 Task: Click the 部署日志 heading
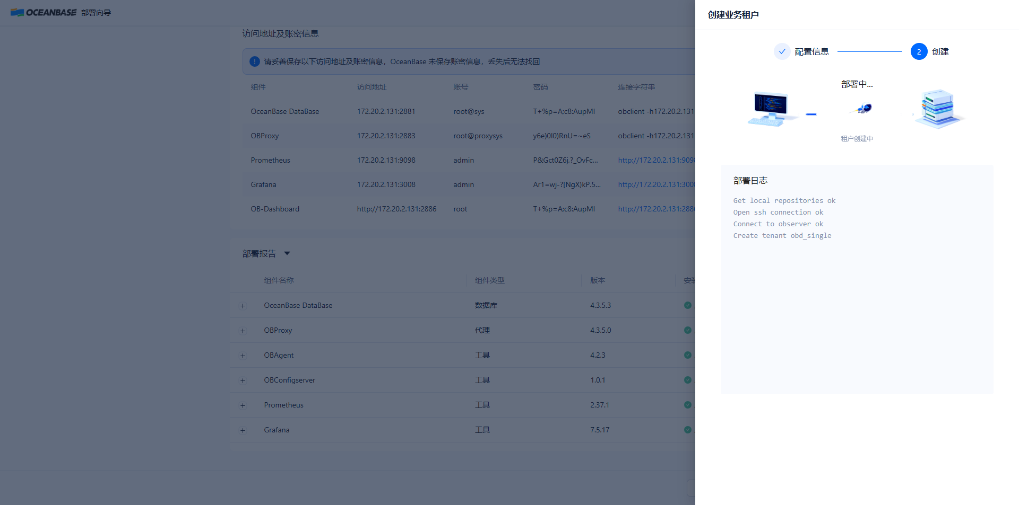(750, 181)
